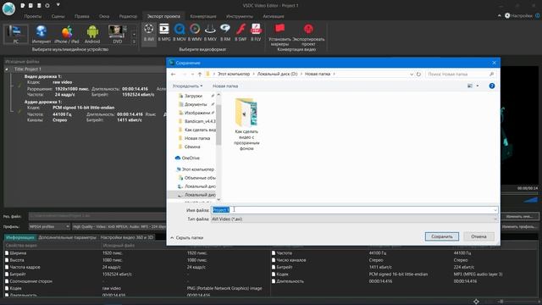The image size is (542, 305).
Task: Click Новая папка button in dialog toolbar
Action: [225, 86]
